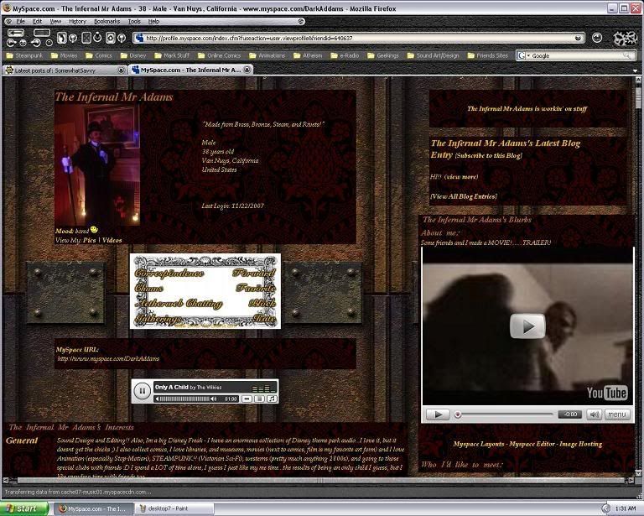Open the Help menu
Image resolution: width=644 pixels, height=516 pixels.
(x=153, y=21)
